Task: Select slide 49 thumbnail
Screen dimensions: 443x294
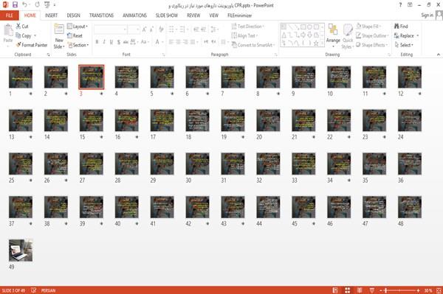Action: 21,251
